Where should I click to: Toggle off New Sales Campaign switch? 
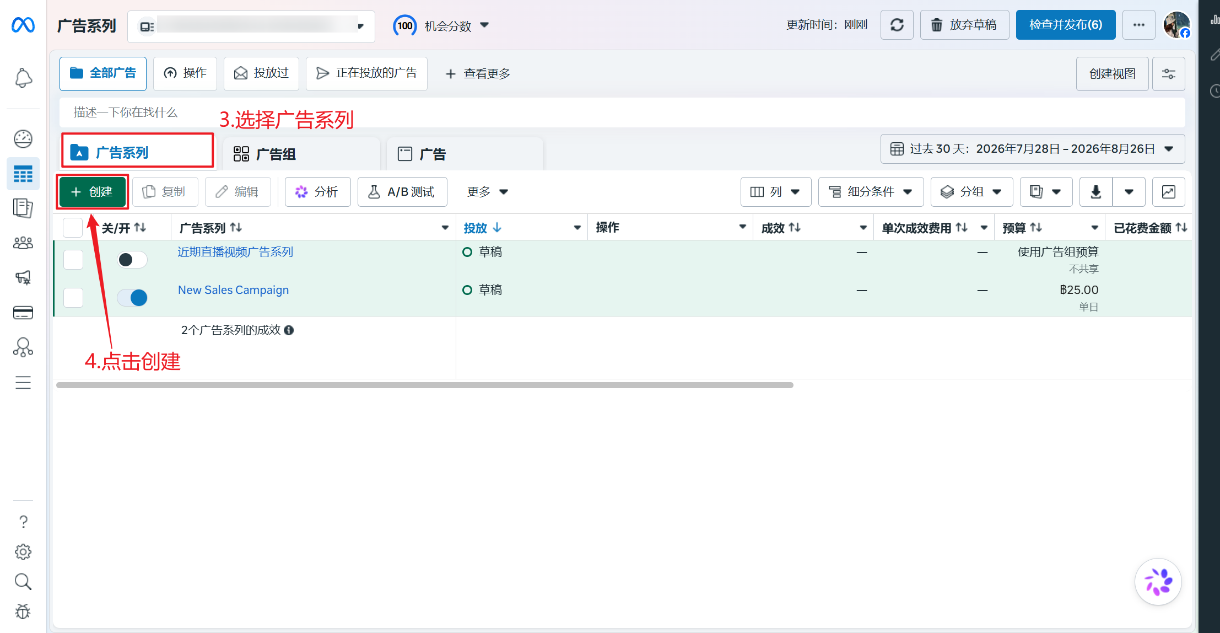pyautogui.click(x=132, y=298)
